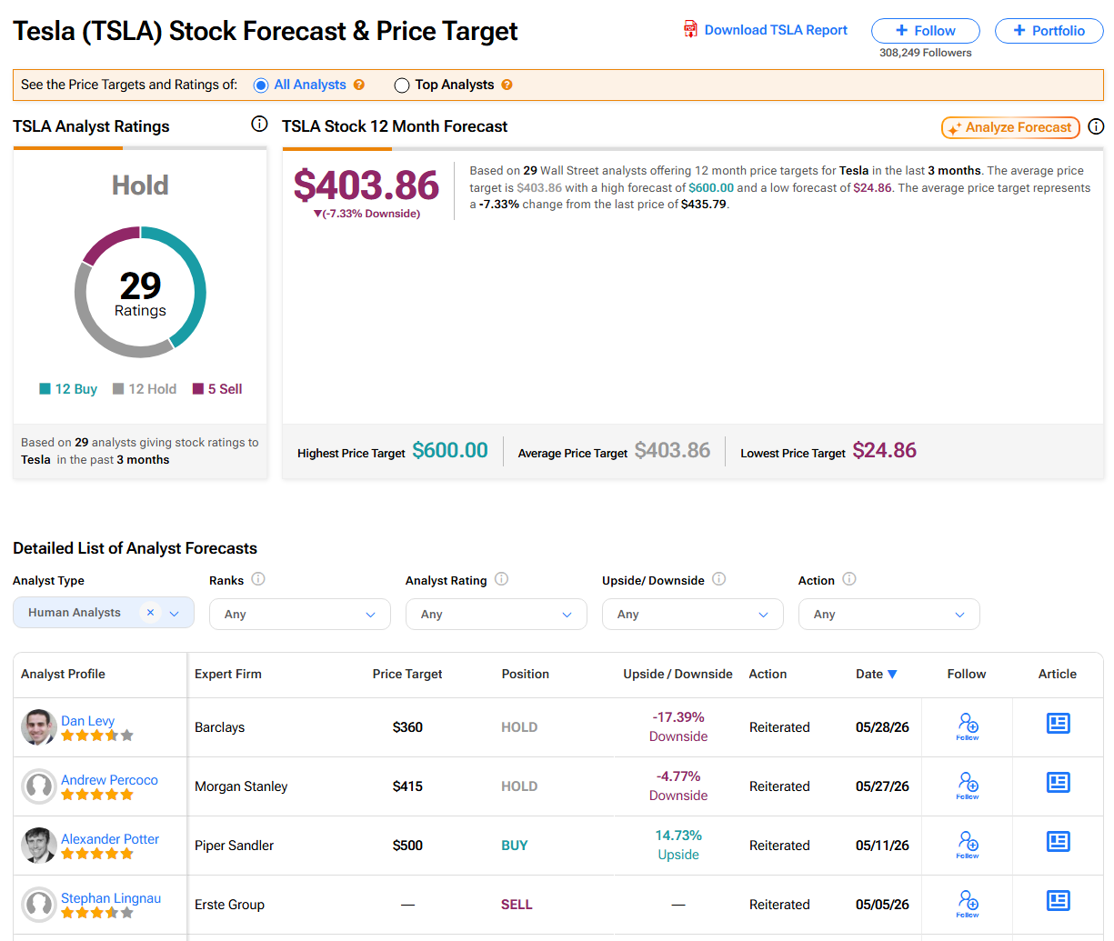Follow analyst Dan Levy via follow icon
Screen dimensions: 1114x941
coord(968,726)
